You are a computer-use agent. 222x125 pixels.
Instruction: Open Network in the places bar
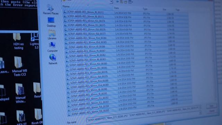(53, 59)
